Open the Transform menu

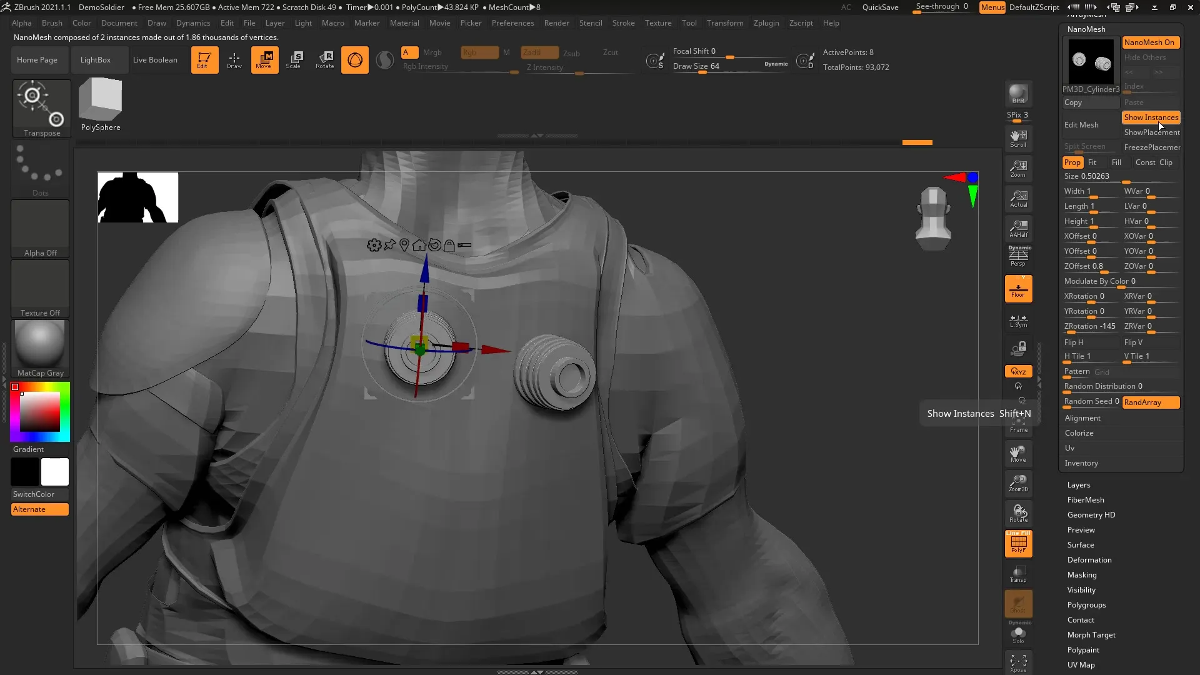pos(725,23)
